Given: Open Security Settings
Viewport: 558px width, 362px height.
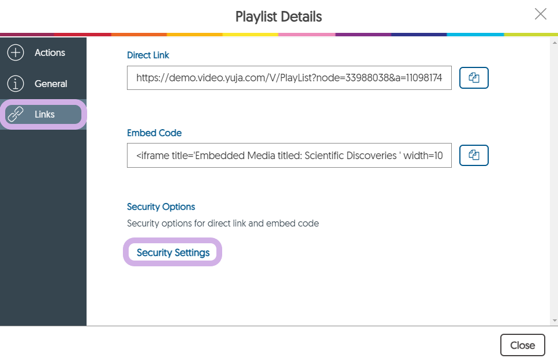Looking at the screenshot, I should click(173, 252).
